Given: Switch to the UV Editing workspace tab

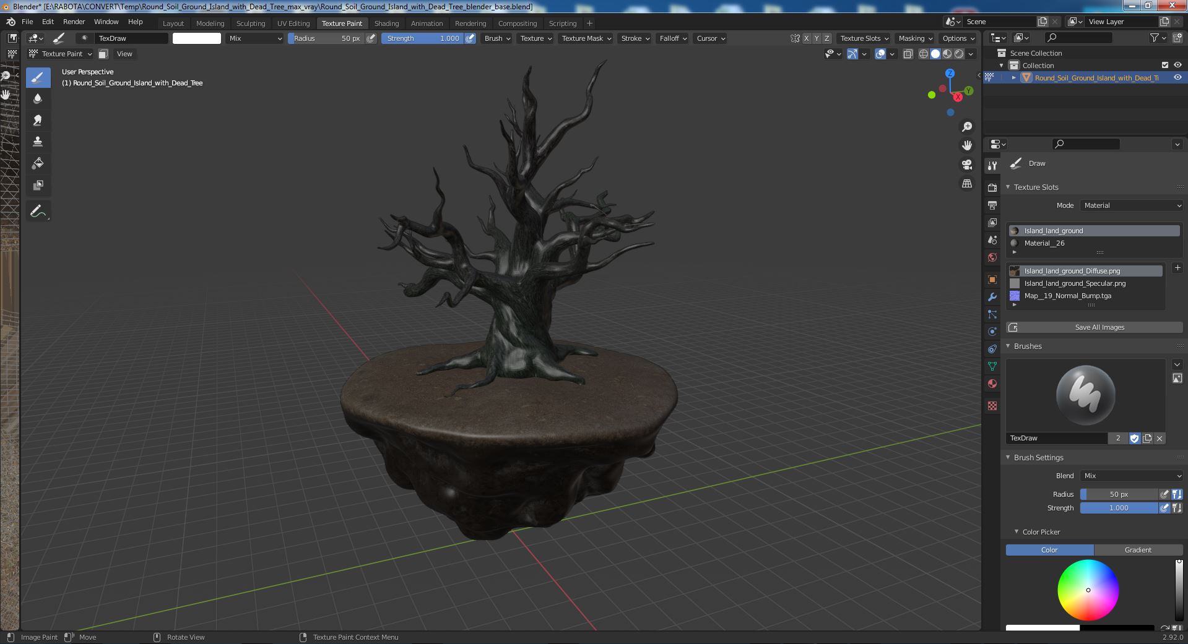Looking at the screenshot, I should pos(293,24).
